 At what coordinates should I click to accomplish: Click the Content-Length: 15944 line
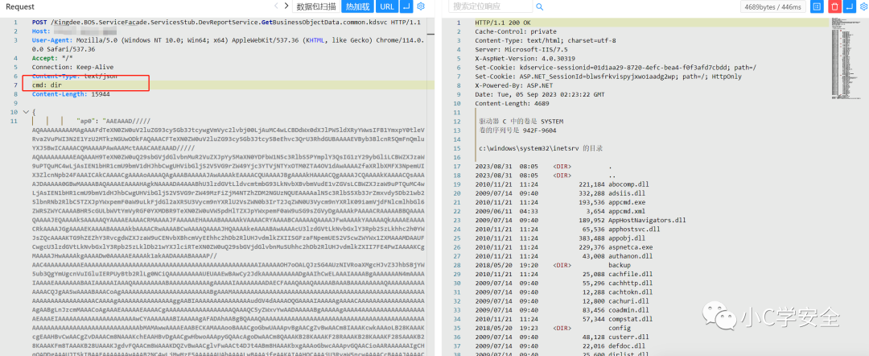[x=71, y=94]
